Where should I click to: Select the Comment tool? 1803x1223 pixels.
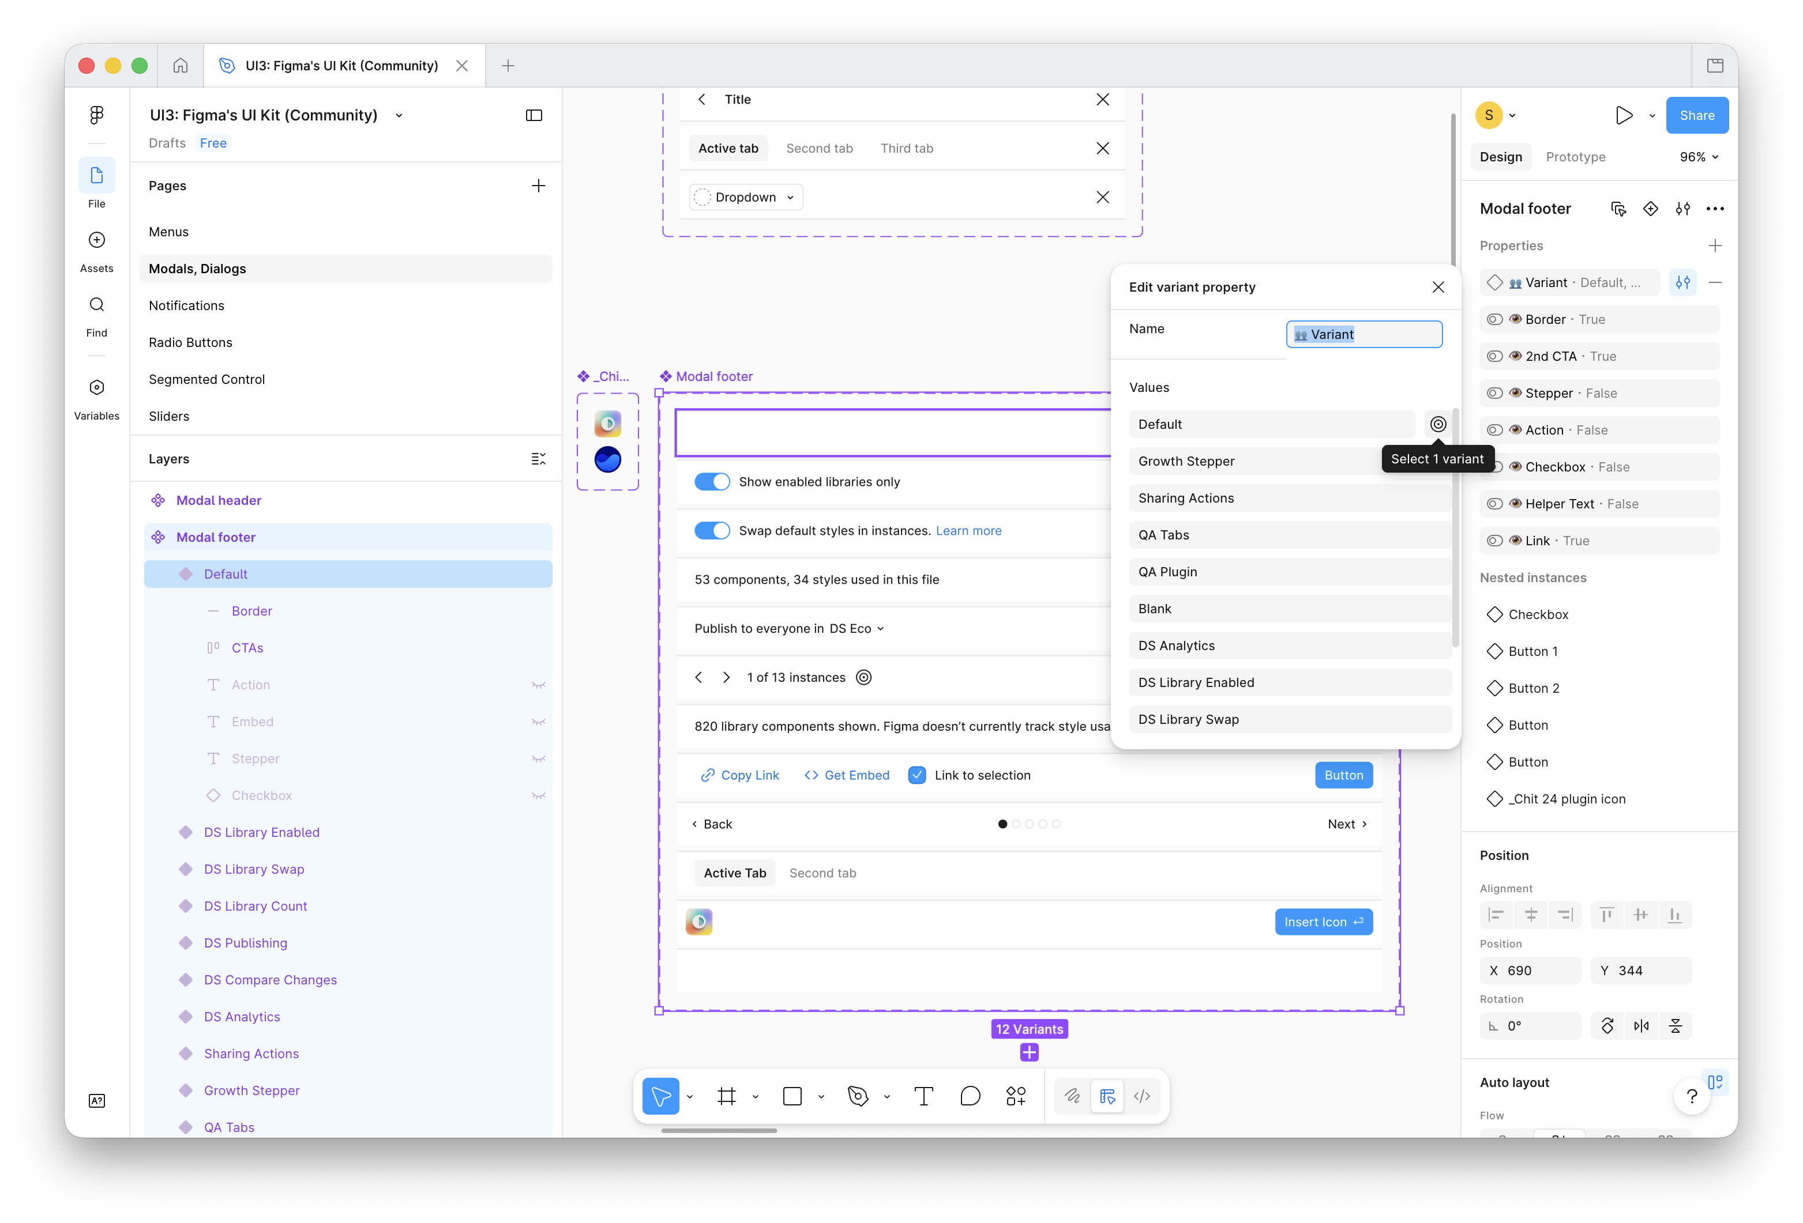tap(970, 1096)
